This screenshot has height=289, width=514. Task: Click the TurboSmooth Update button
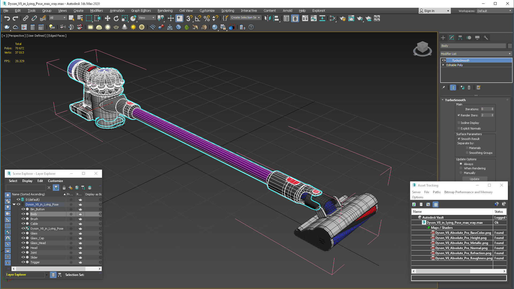474,179
